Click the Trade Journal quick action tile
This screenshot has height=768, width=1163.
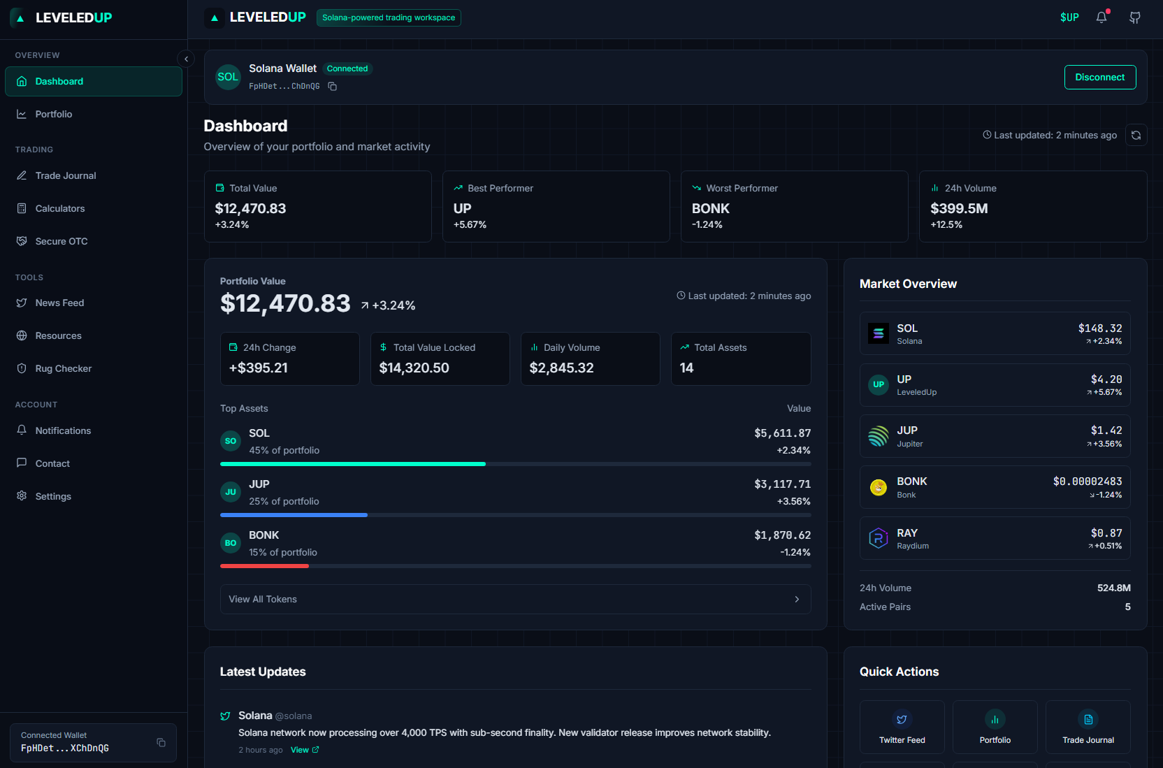1088,727
